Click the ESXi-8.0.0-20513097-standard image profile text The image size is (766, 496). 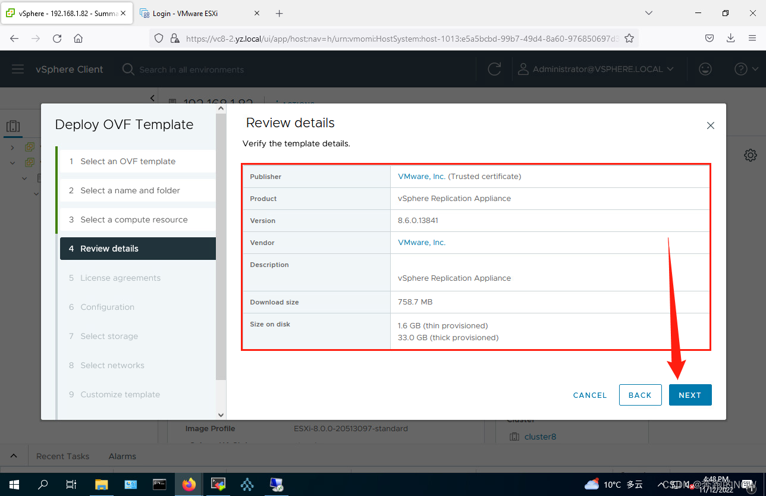351,428
